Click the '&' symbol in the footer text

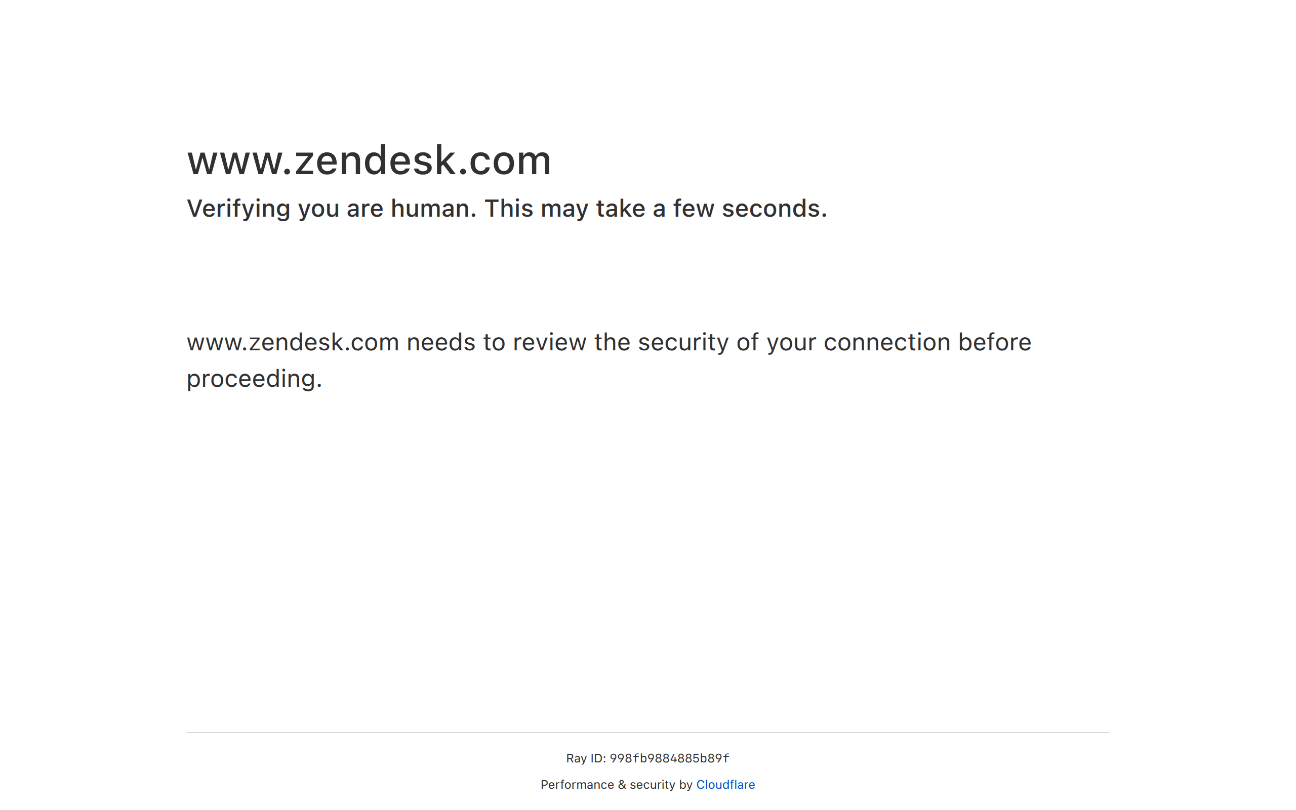coord(622,784)
